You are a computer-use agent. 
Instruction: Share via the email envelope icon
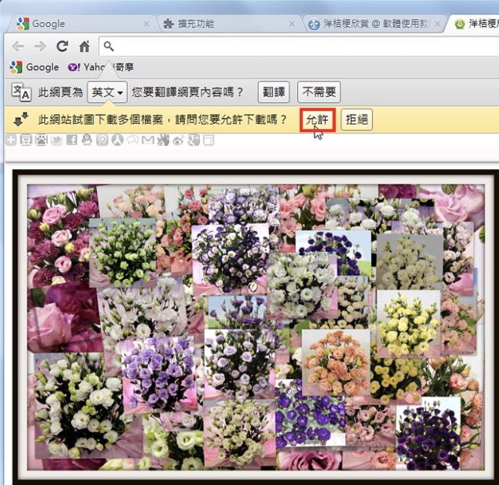coord(148,140)
